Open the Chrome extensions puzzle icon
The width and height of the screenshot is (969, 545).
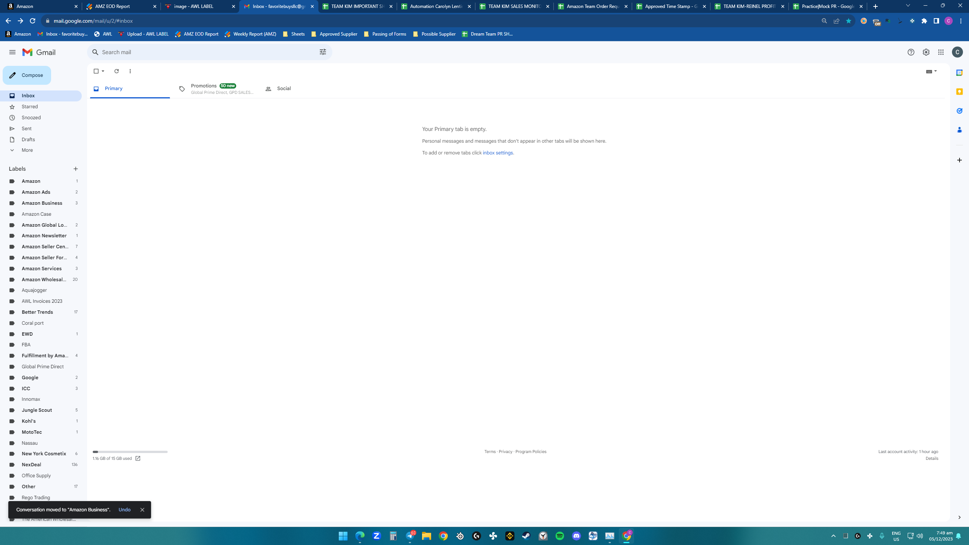[924, 21]
